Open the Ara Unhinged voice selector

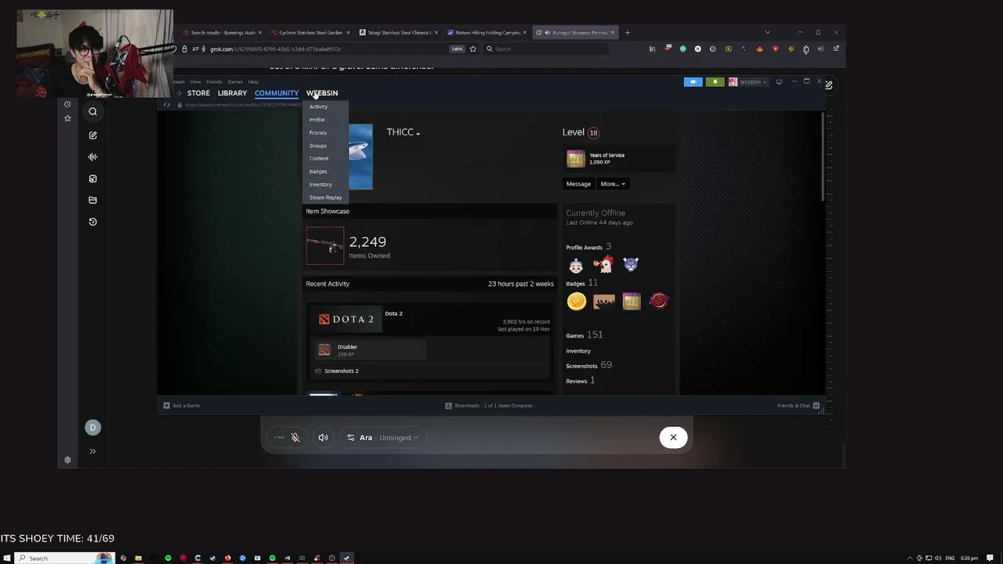pos(383,437)
